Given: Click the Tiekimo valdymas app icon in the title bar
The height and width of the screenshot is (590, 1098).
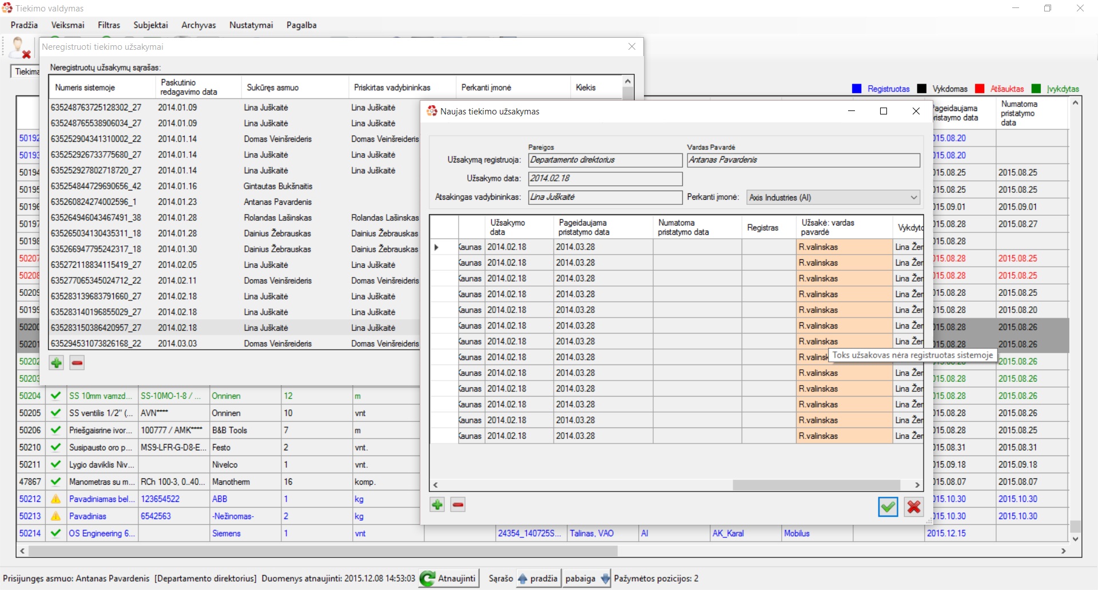Looking at the screenshot, I should [x=7, y=8].
